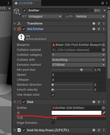Image resolution: width=110 pixels, height=135 pixels.
Task: Toggle the Static checkbox
Action: (x=92, y=10)
